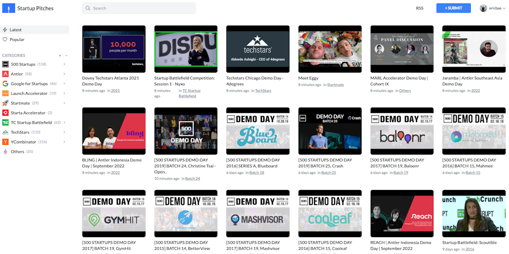Open the Crash Batch 25 thumbnail
This screenshot has width=509, height=254.
pyautogui.click(x=330, y=131)
